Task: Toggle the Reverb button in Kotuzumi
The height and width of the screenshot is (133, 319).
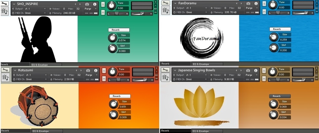Action: pyautogui.click(x=120, y=96)
